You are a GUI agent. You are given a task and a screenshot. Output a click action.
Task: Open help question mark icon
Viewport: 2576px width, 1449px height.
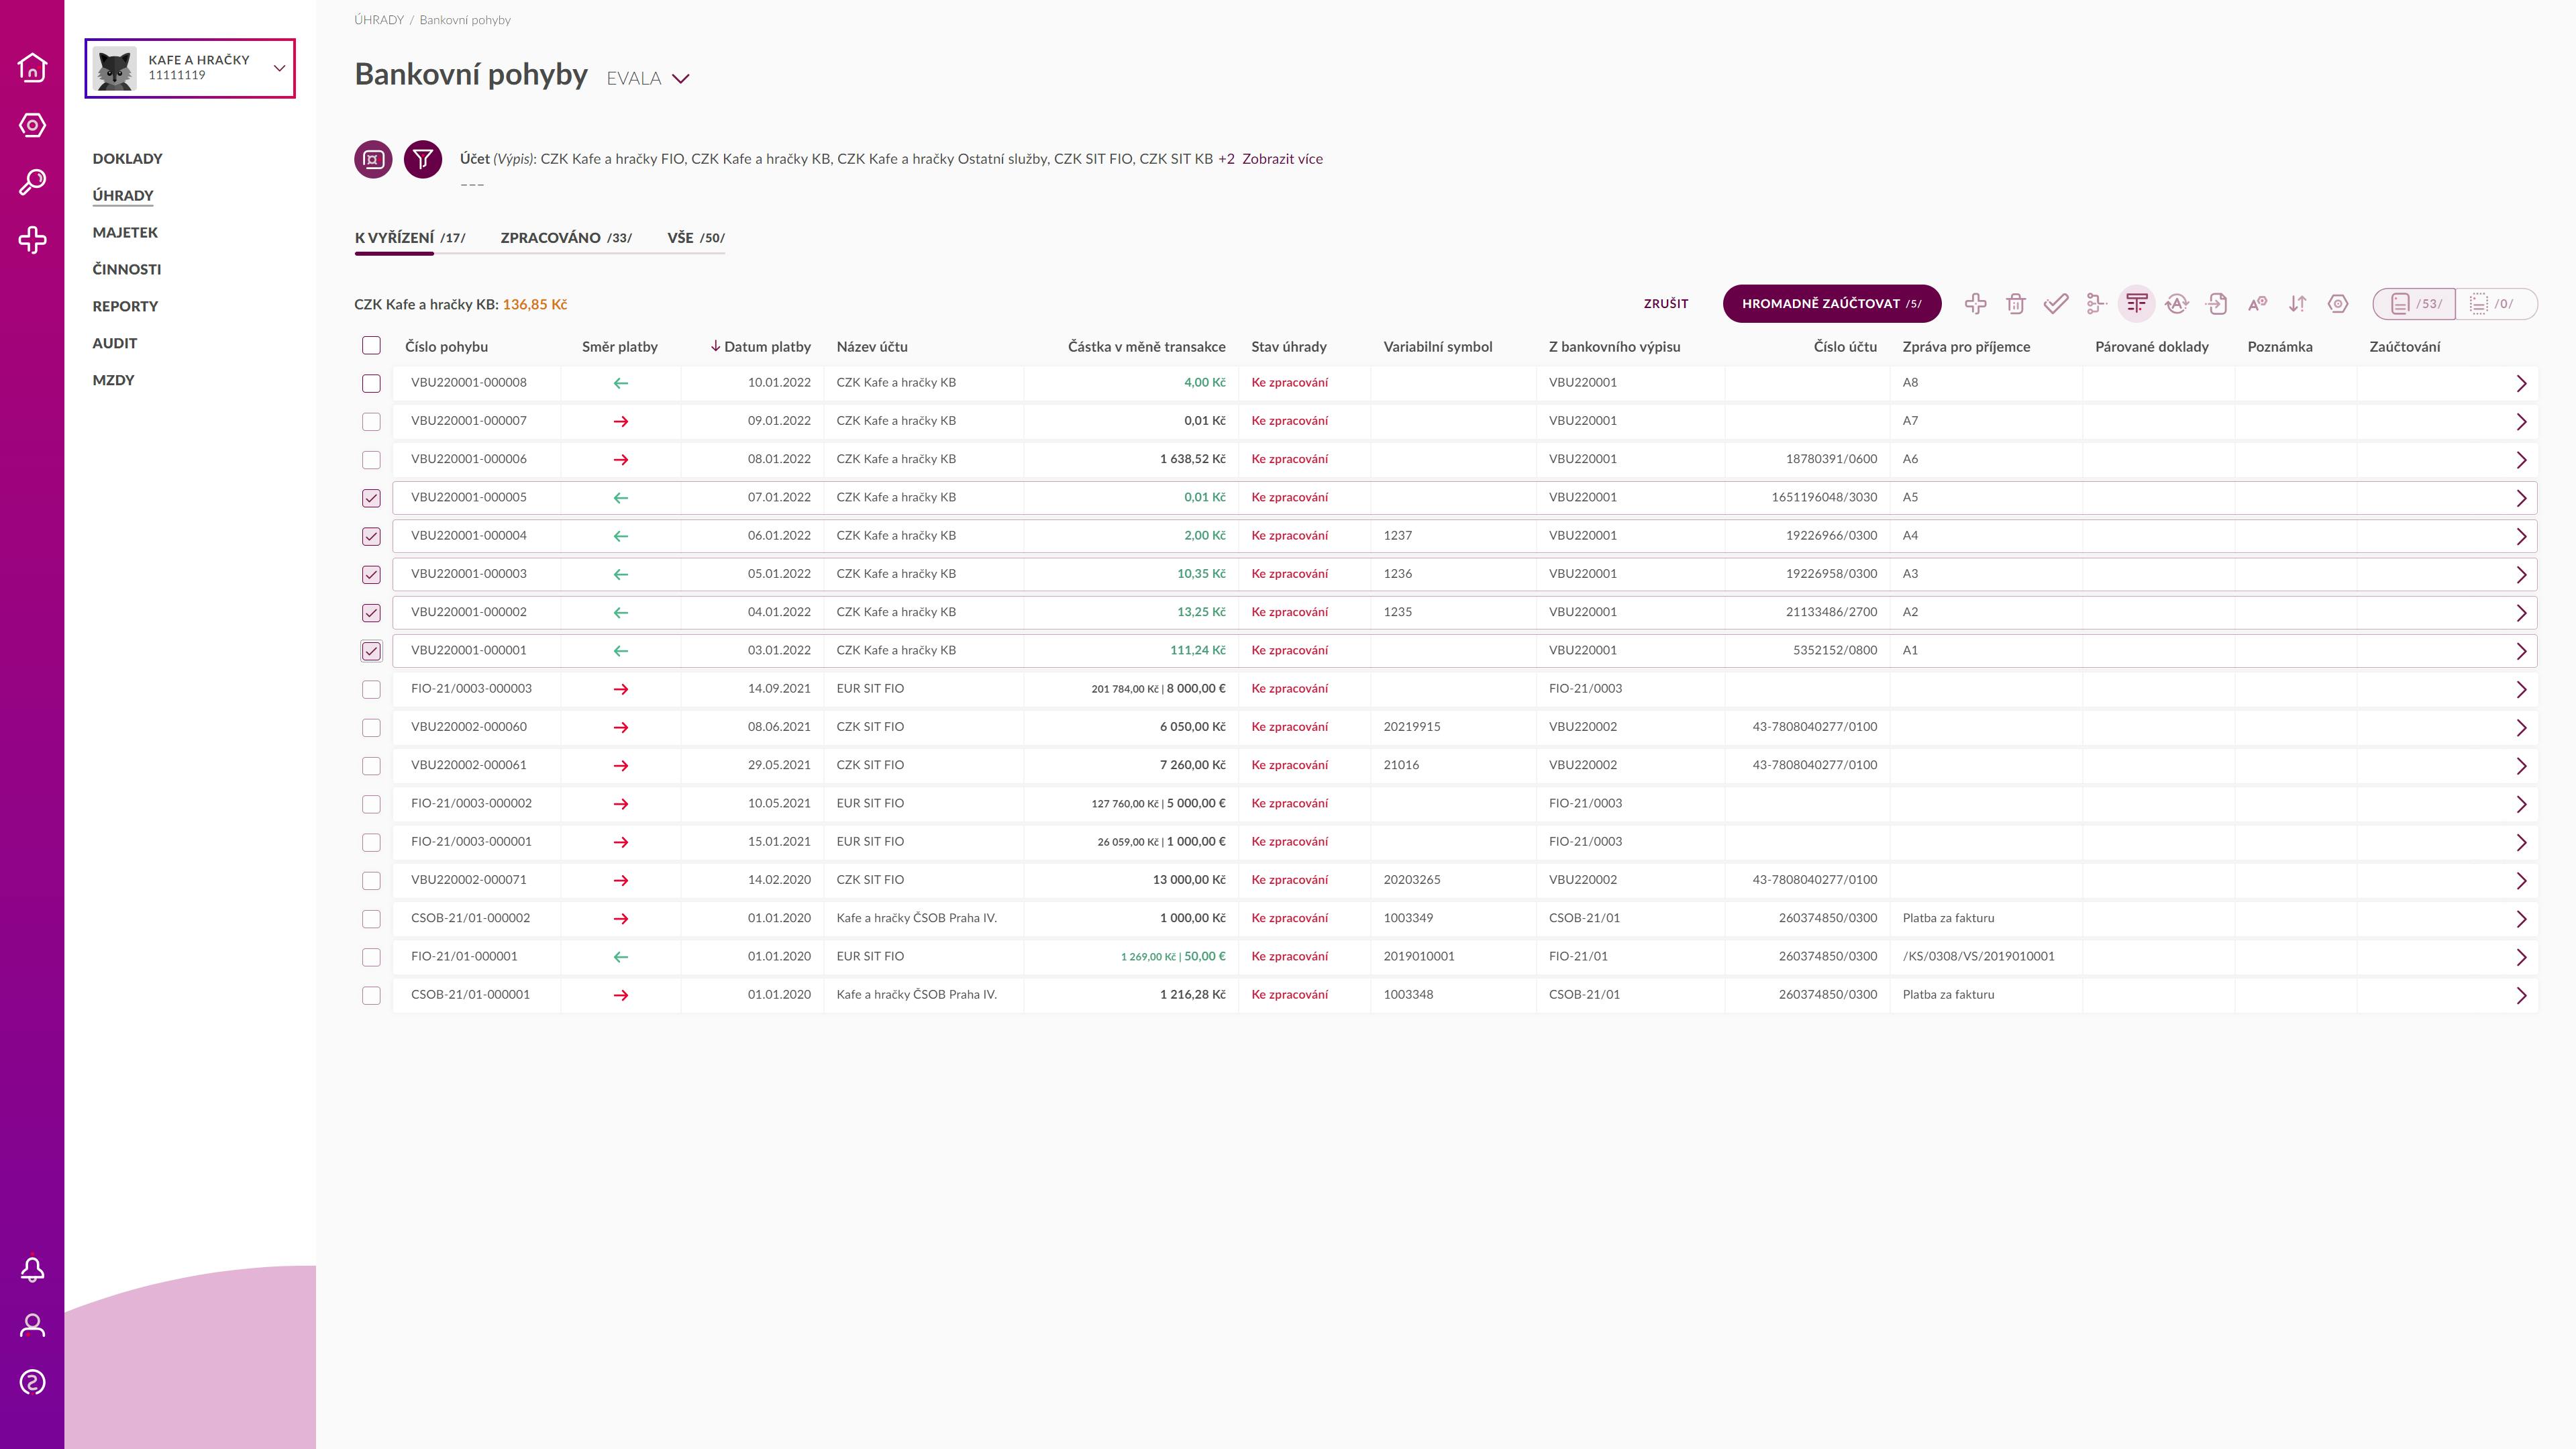[32, 1382]
